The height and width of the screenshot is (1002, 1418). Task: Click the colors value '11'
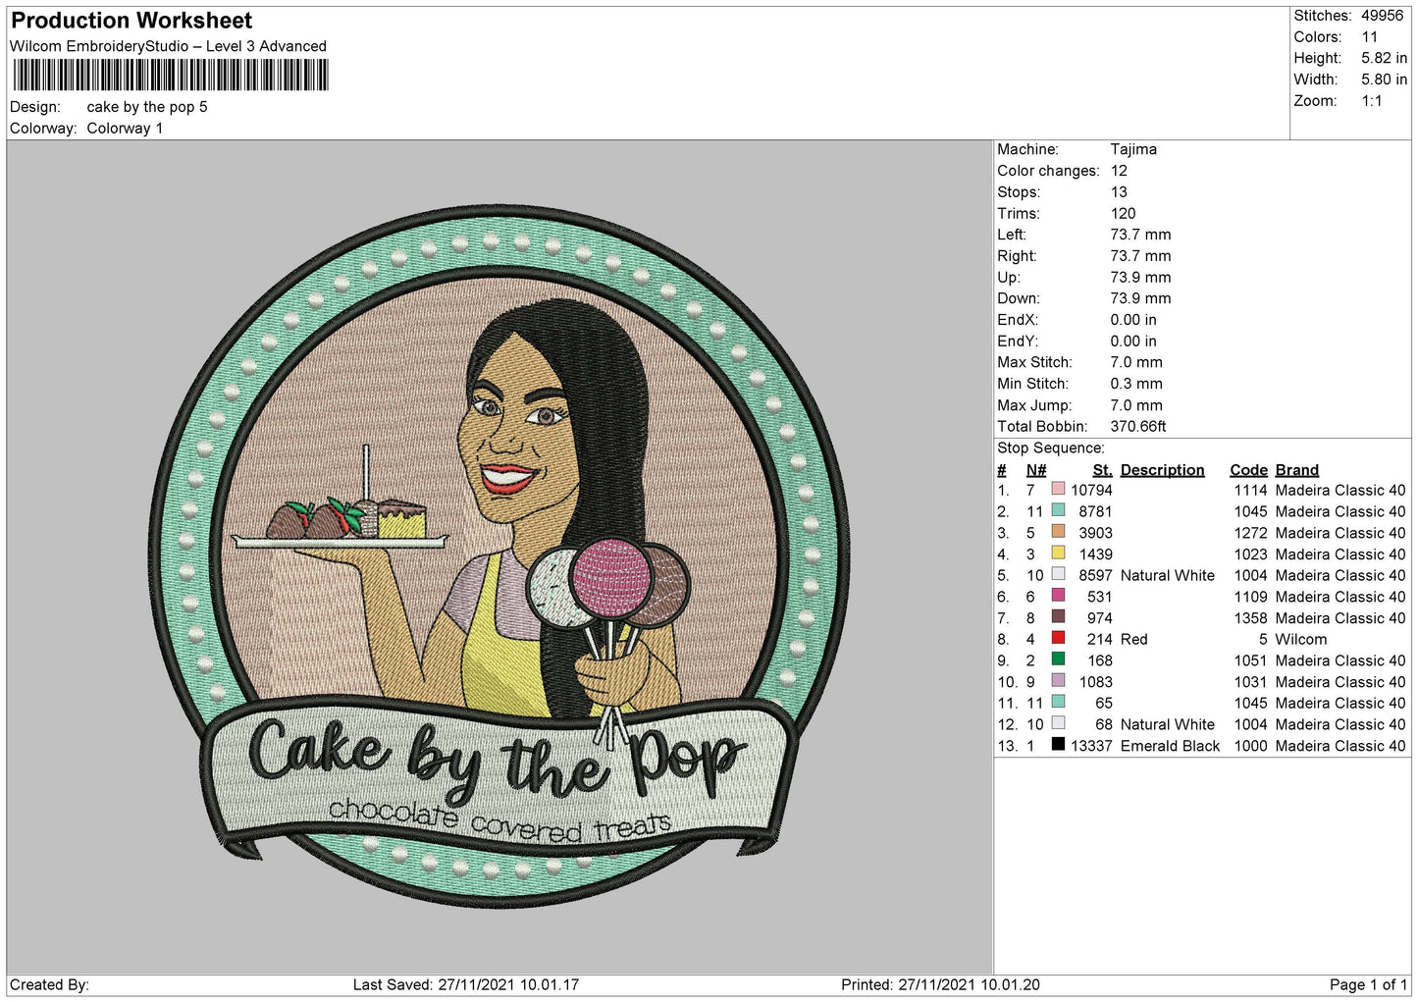[x=1369, y=37]
